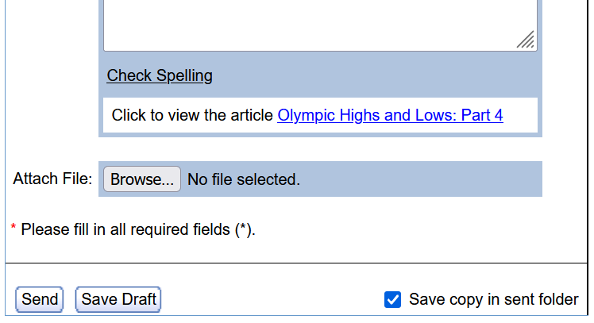Click the empty space between Save Draft and checkbox
The width and height of the screenshot is (594, 323).
[270, 299]
